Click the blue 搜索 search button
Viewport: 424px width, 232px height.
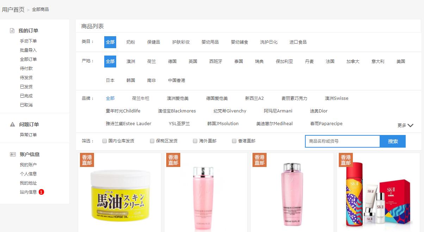(x=393, y=141)
